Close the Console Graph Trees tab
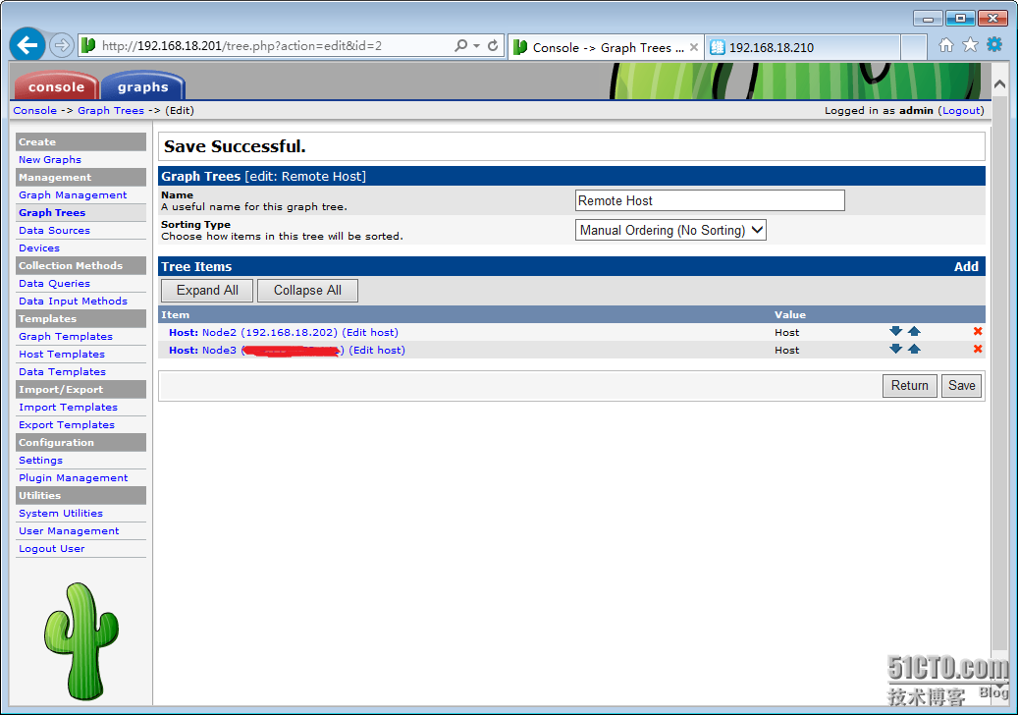Screen dimensions: 1018x715 pyautogui.click(x=693, y=47)
